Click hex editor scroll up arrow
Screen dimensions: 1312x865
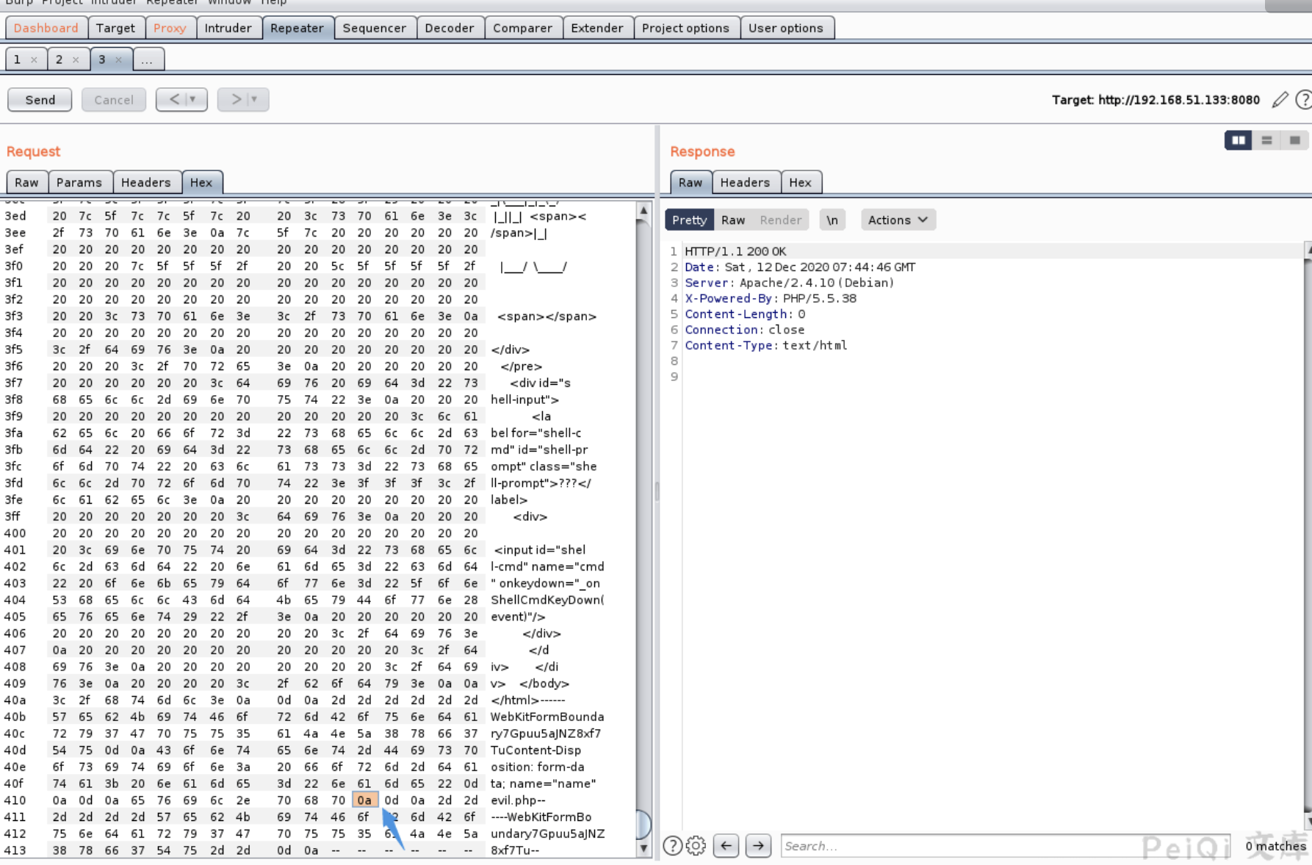coord(644,210)
